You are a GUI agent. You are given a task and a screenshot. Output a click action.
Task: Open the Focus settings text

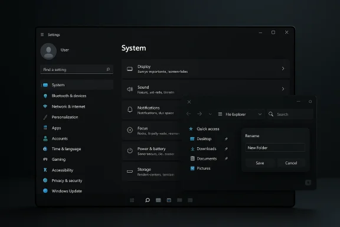tap(142, 128)
